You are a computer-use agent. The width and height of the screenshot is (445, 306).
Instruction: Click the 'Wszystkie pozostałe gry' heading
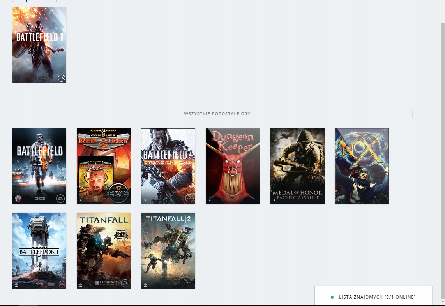pyautogui.click(x=217, y=114)
